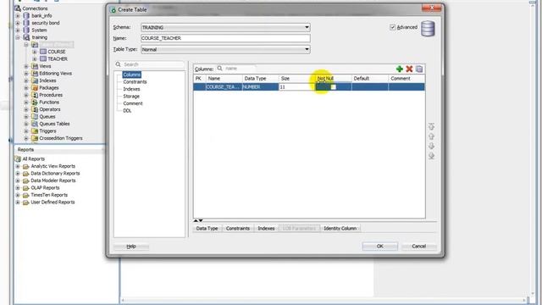The height and width of the screenshot is (305, 542).
Task: Confirm table creation with OK
Action: 380,247
